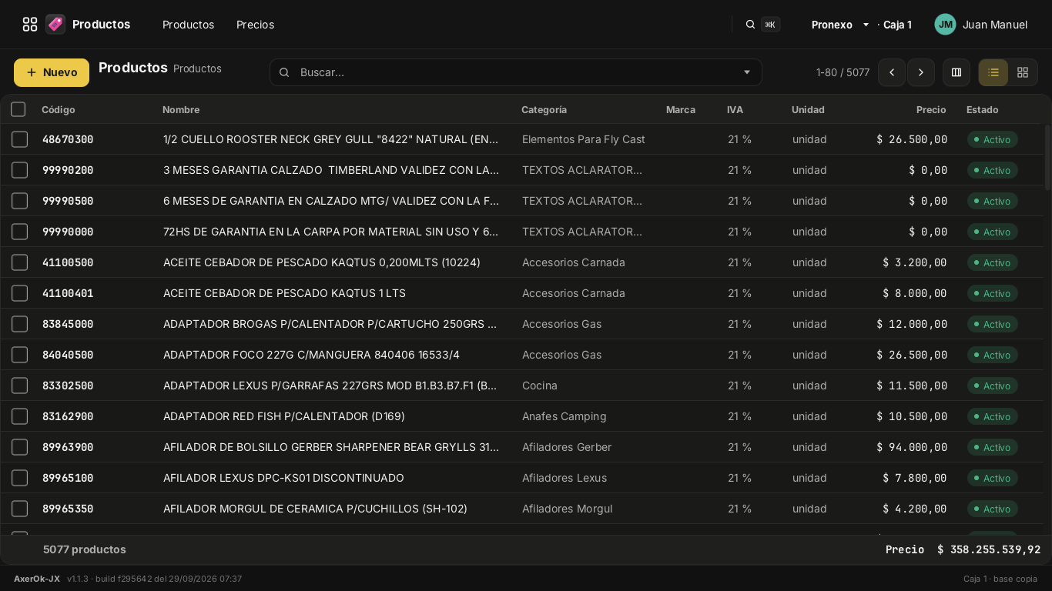Sort by the Código column header
This screenshot has height=591, width=1052.
pyautogui.click(x=59, y=110)
